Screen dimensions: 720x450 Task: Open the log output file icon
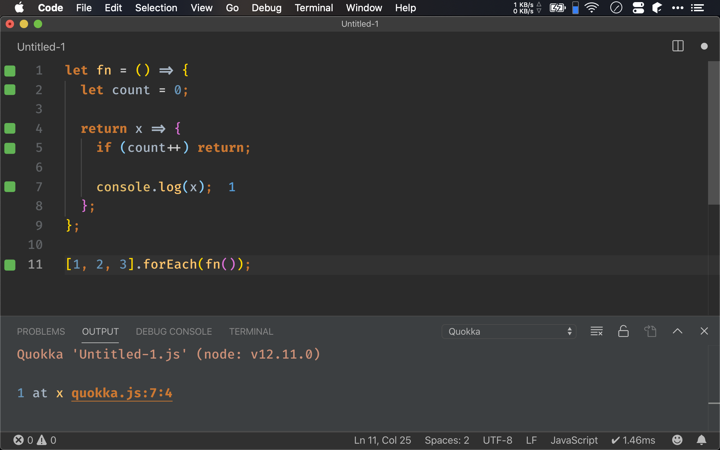(x=650, y=331)
